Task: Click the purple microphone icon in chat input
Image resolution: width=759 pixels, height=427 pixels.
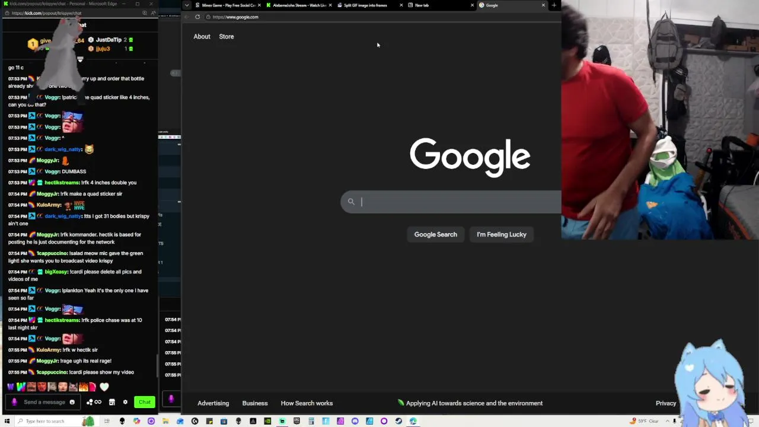Action: [14, 402]
